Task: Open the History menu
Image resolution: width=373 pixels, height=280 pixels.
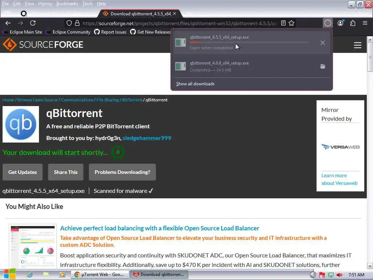Action: point(45,4)
